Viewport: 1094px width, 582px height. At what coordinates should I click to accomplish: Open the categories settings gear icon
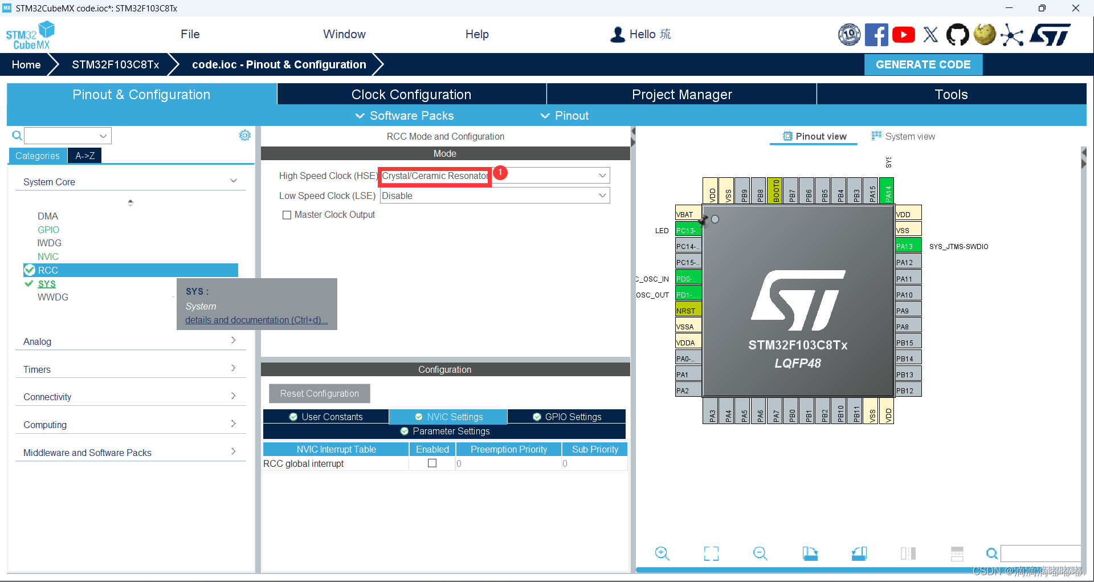coord(245,135)
